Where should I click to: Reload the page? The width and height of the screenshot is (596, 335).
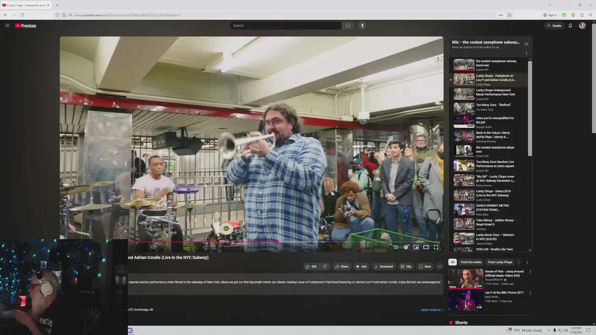(x=22, y=15)
